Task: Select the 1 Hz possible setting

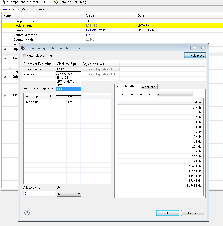Action: (160, 112)
